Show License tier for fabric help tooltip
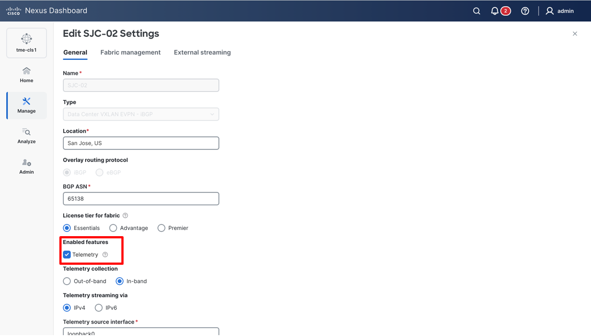Viewport: 591px width, 336px height. 125,215
